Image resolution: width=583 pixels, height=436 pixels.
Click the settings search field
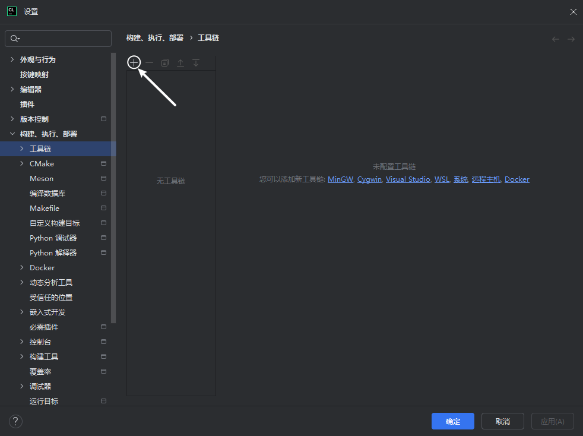(58, 38)
